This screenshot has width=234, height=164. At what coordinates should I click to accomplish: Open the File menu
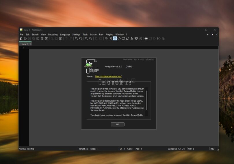click(21, 34)
